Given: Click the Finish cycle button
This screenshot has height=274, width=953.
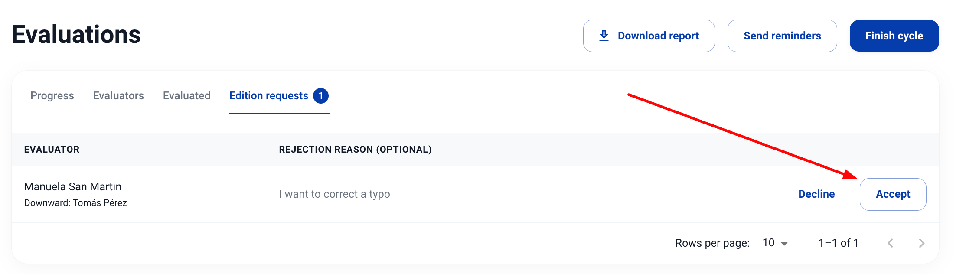Looking at the screenshot, I should [x=894, y=36].
